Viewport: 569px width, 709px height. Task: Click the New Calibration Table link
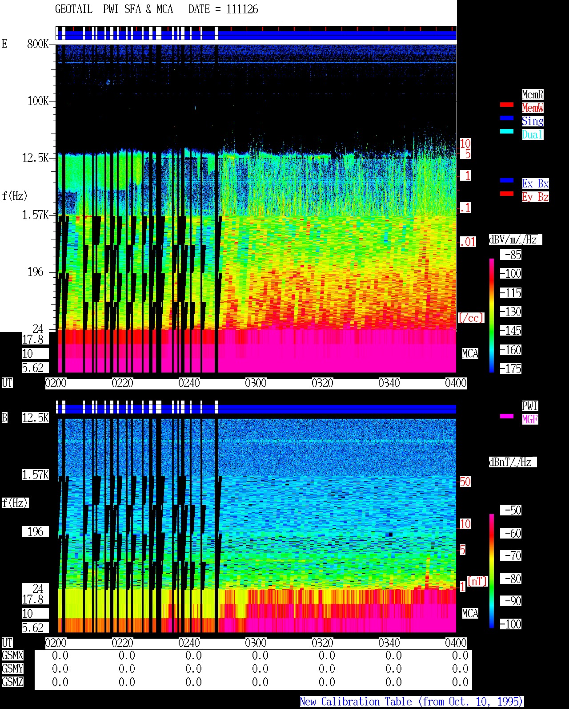point(412,701)
